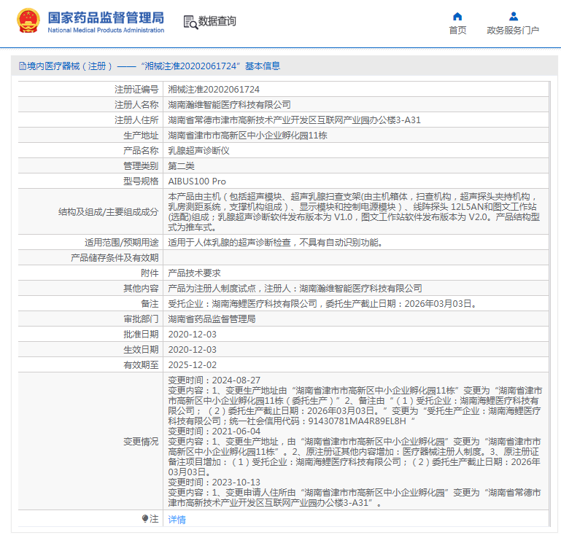This screenshot has width=561, height=535.
Task: Click the 有效期至 row label
Action: (141, 365)
